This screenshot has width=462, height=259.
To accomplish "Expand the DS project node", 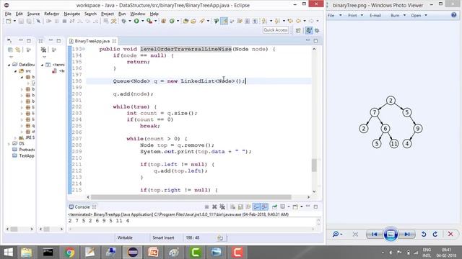I will pyautogui.click(x=9, y=144).
